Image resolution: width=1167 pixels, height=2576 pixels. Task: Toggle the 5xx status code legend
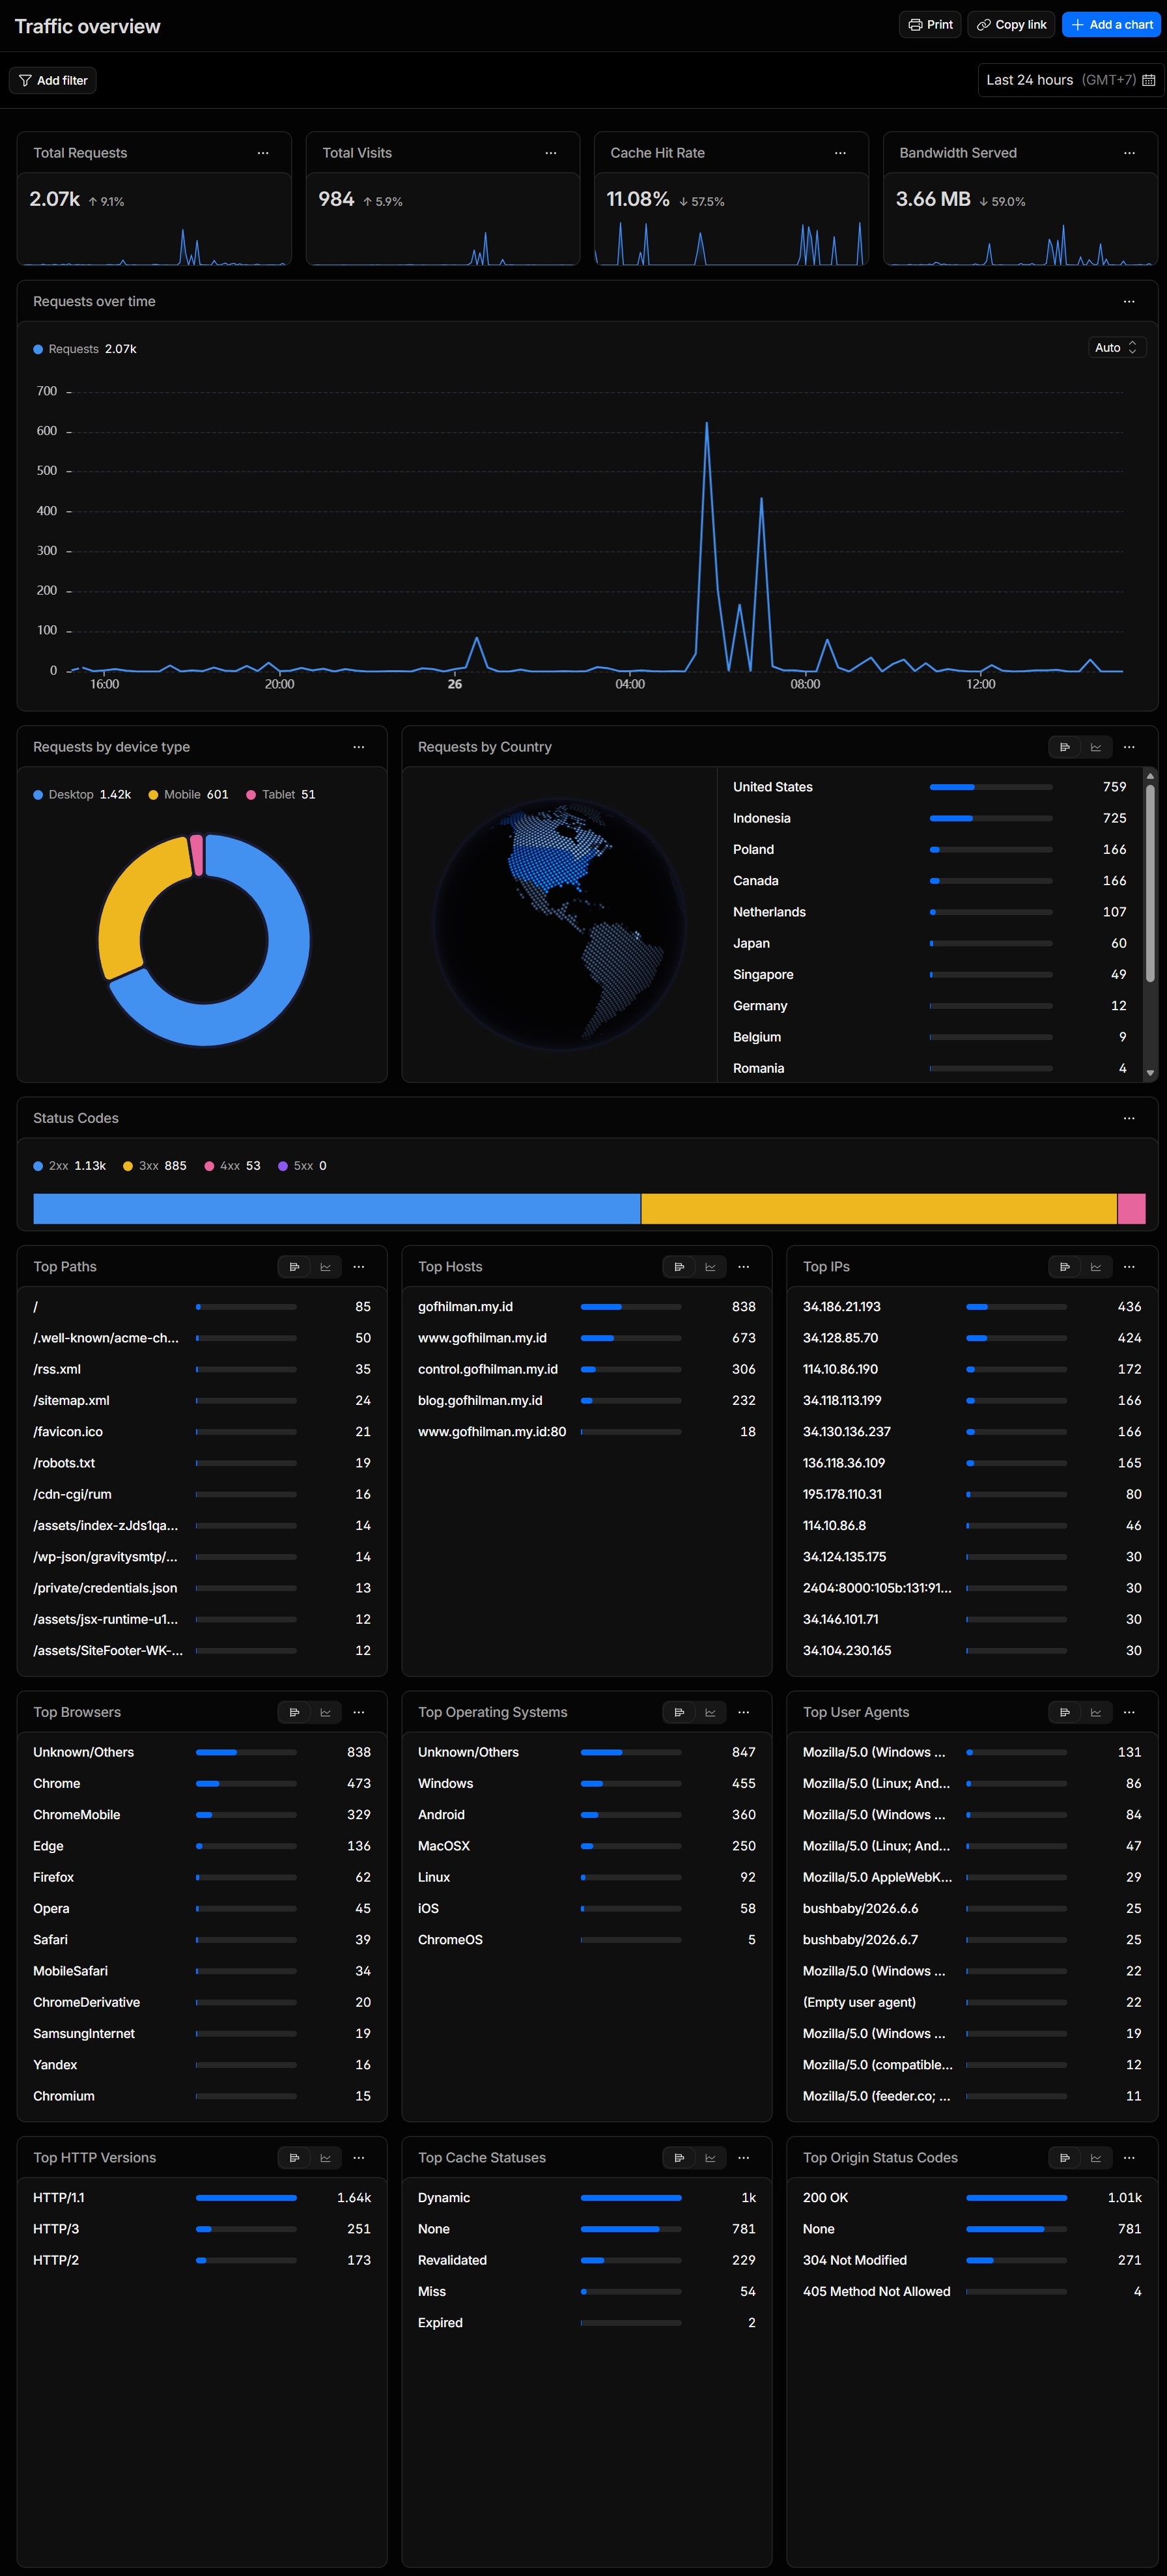303,1166
